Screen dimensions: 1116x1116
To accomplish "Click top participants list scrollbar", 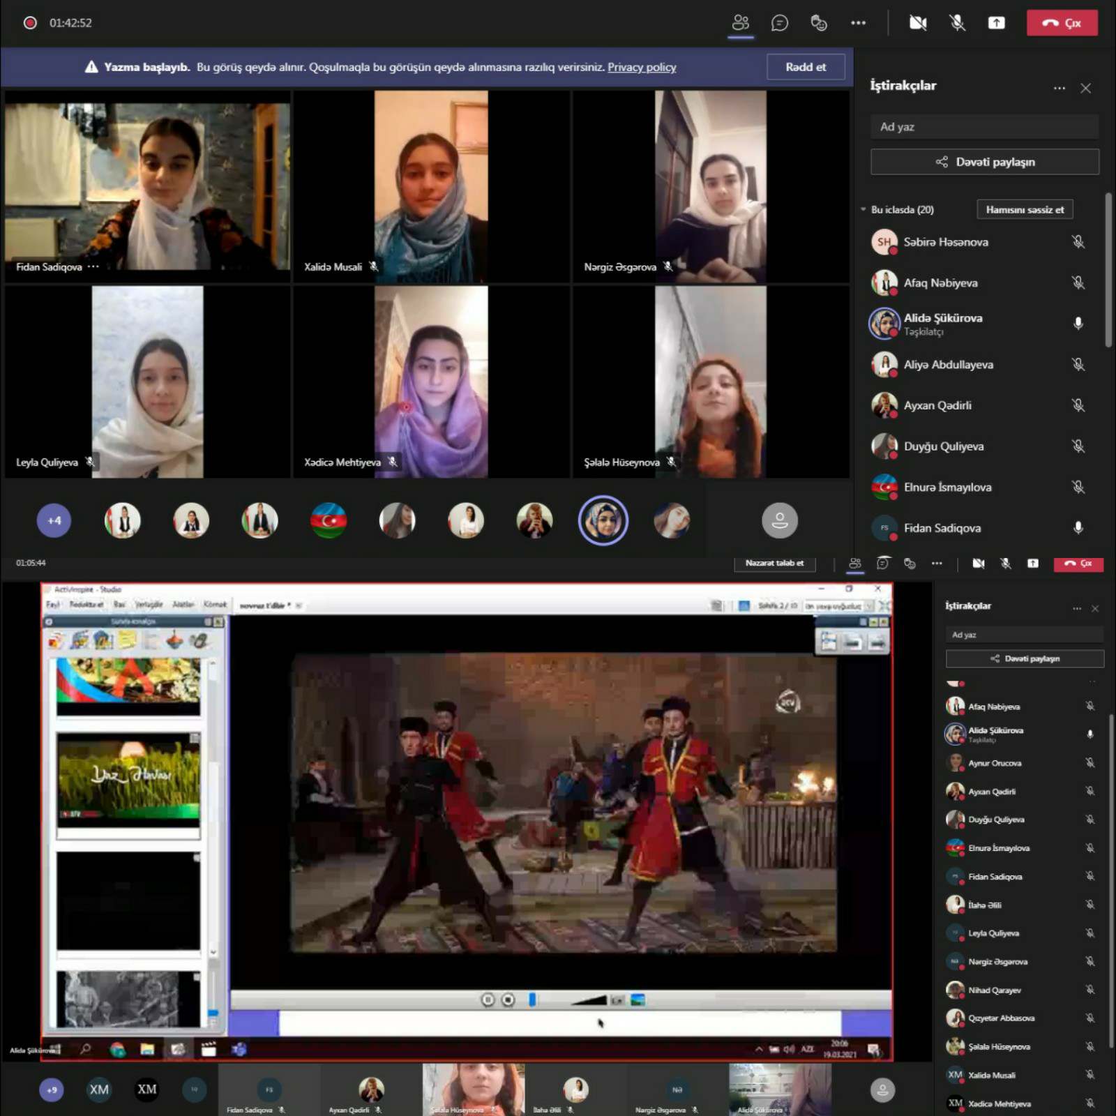I will pos(1108,271).
